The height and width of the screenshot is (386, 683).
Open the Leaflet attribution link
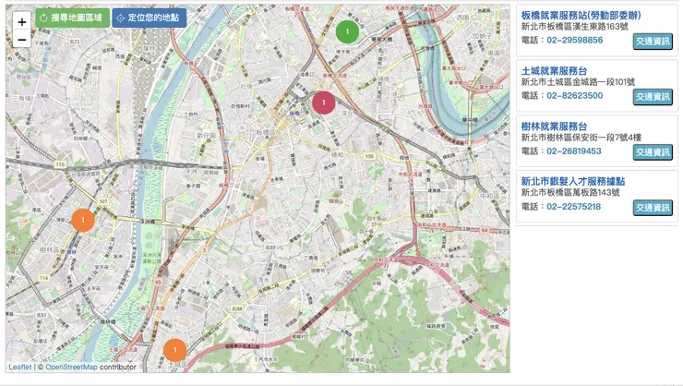[x=20, y=368]
